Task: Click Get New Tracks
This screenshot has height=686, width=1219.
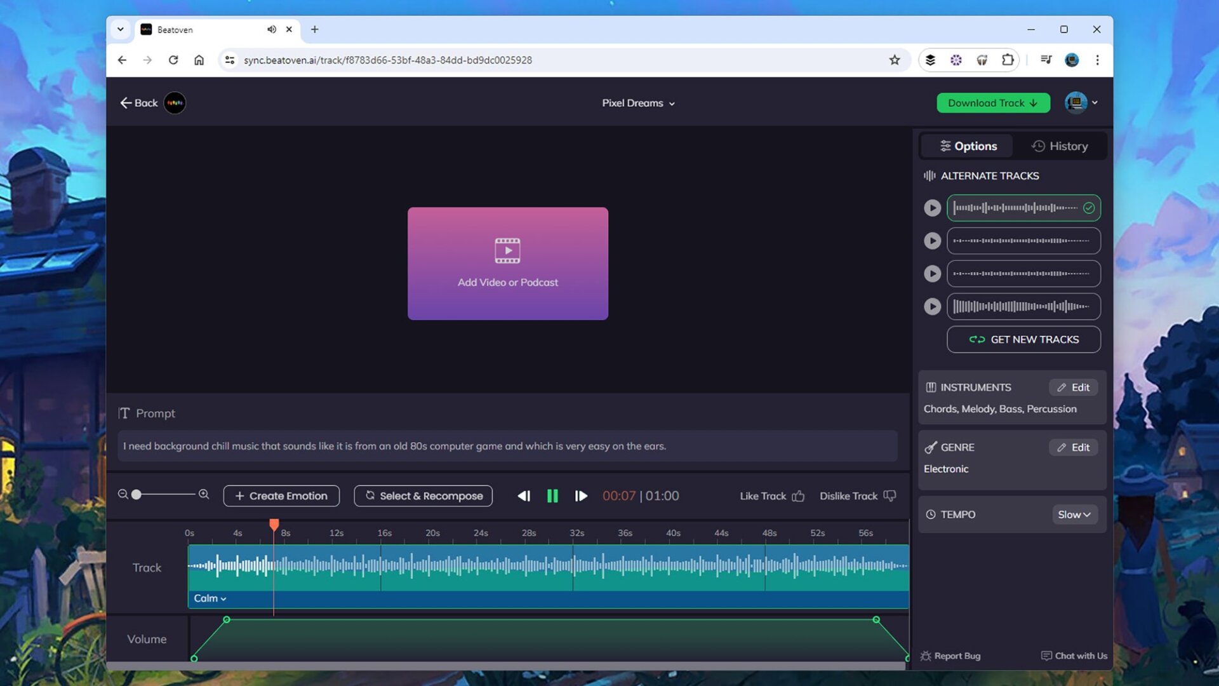Action: pos(1023,339)
